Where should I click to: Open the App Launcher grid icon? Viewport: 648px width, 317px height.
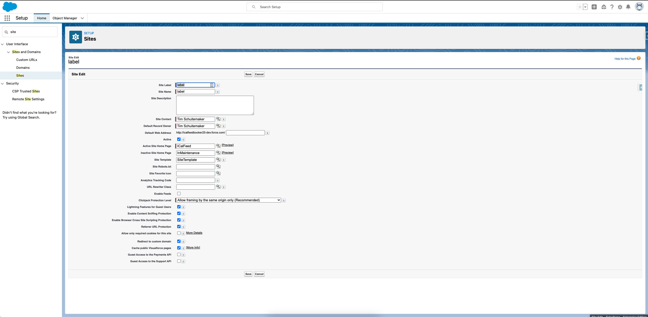[x=7, y=18]
